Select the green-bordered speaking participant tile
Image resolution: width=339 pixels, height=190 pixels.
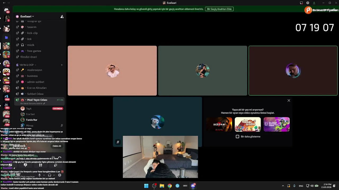click(293, 71)
